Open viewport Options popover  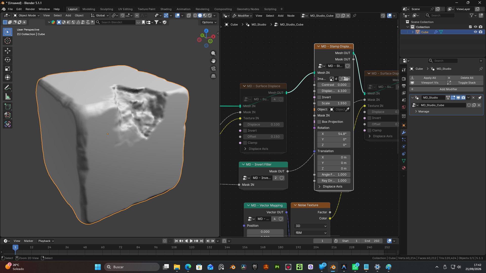click(209, 22)
